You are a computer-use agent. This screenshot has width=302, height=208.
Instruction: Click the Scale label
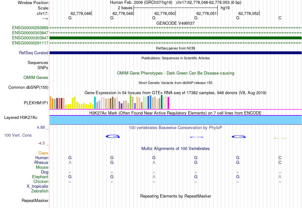point(43,8)
